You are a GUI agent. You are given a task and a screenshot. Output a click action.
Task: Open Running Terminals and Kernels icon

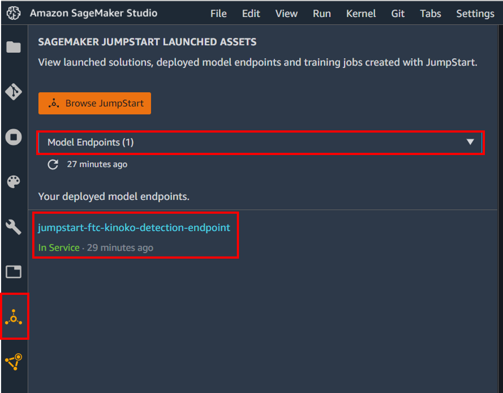14,137
